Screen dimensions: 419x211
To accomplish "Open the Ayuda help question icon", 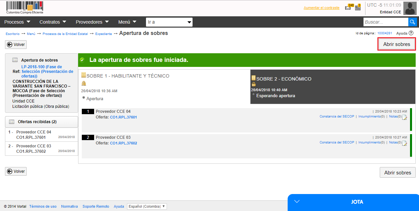I will (411, 33).
